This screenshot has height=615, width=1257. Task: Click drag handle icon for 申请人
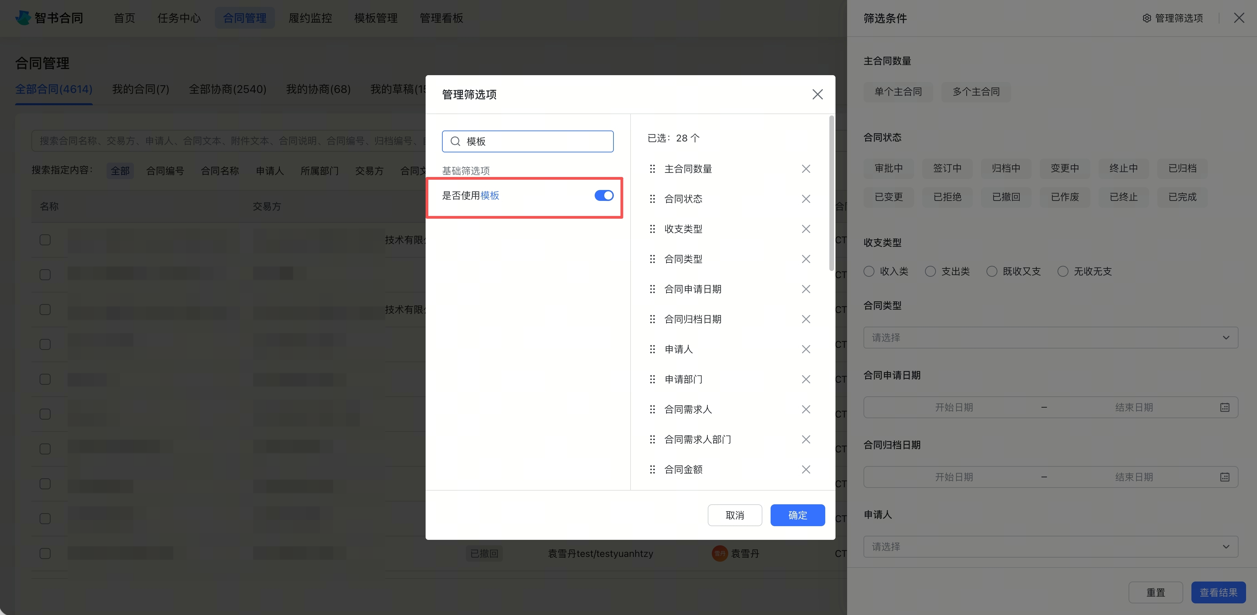pos(652,349)
